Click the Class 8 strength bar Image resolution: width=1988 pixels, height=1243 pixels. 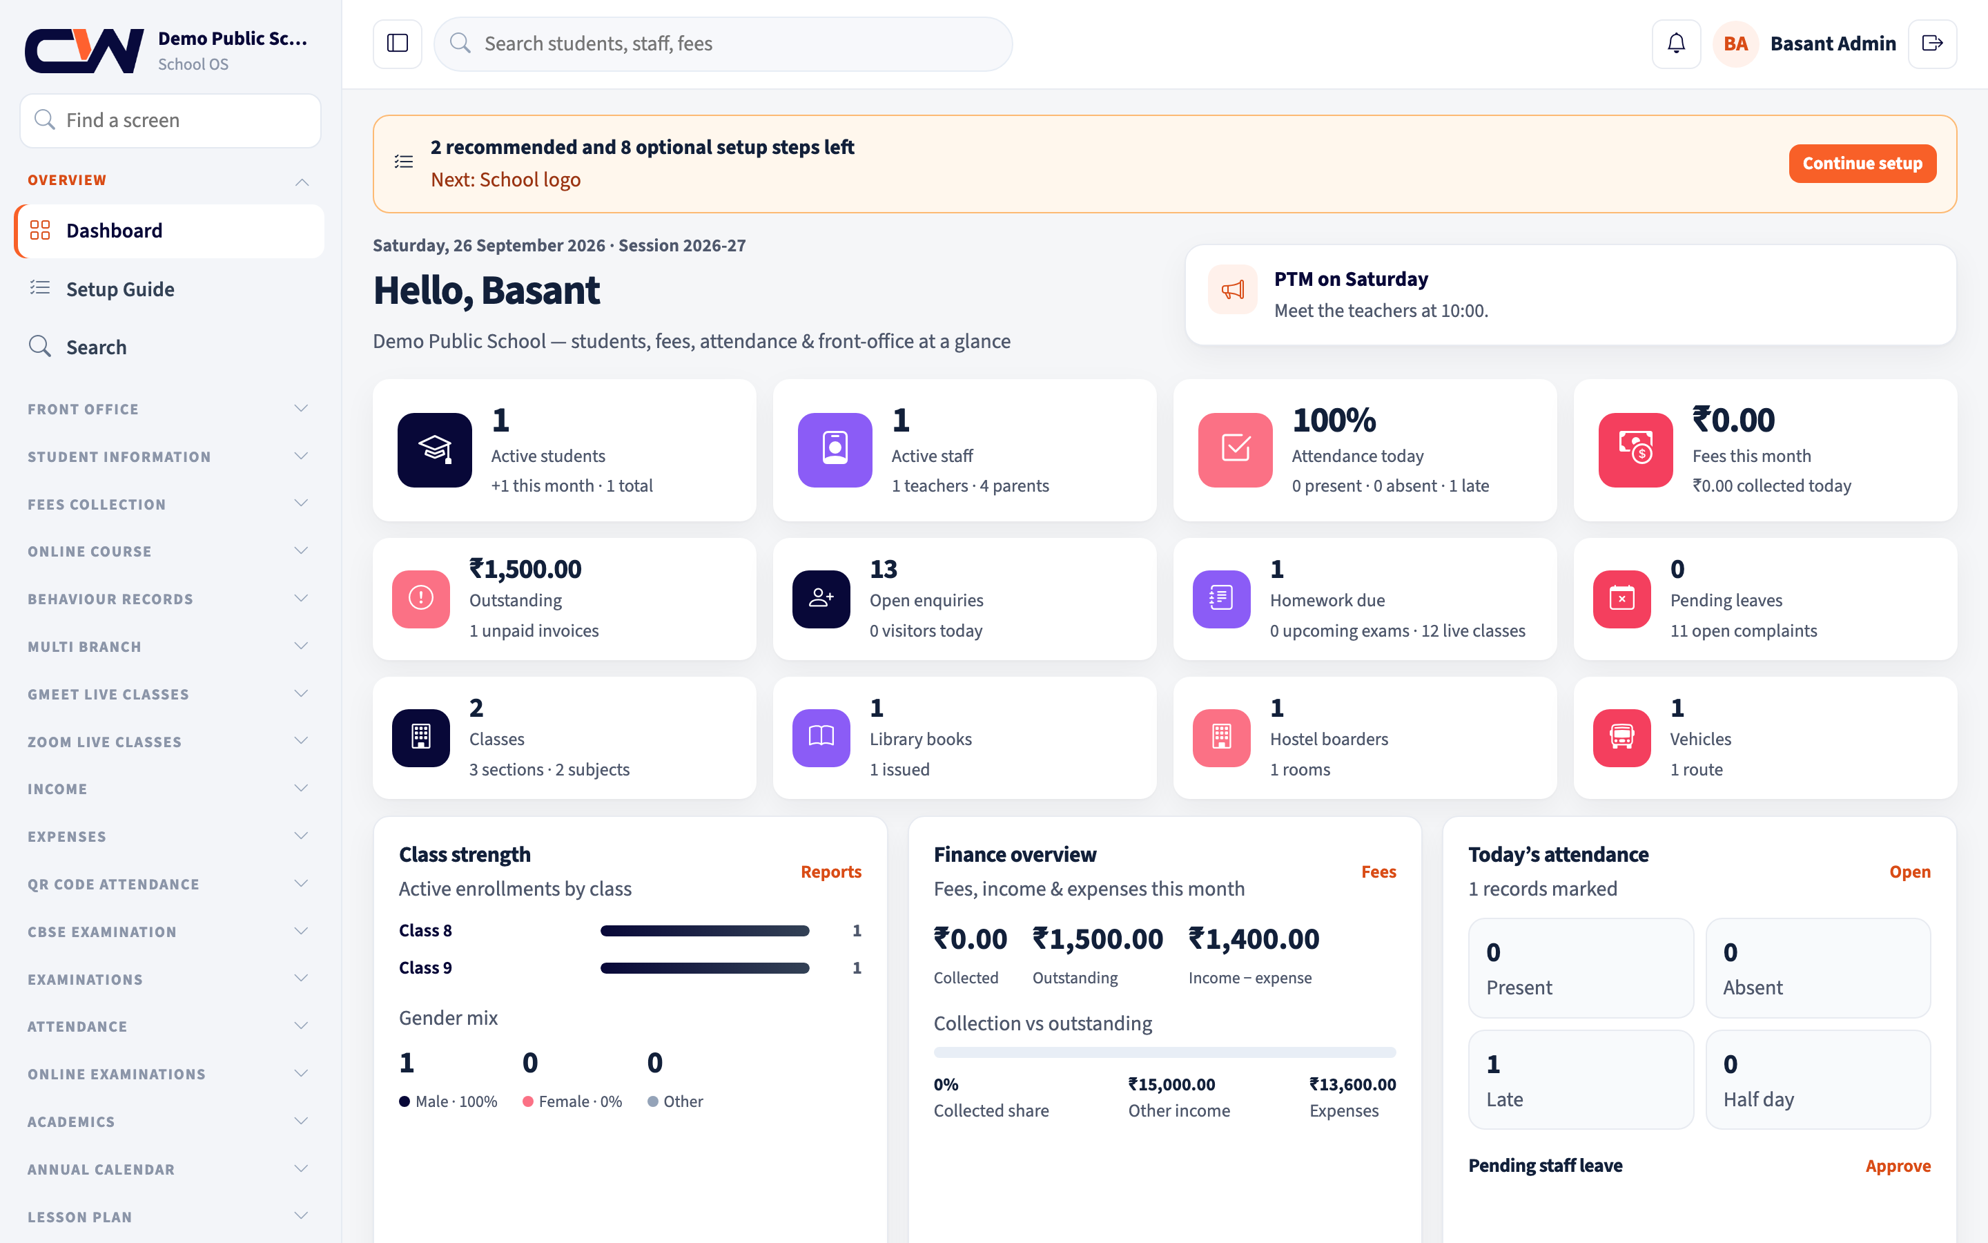(x=705, y=931)
